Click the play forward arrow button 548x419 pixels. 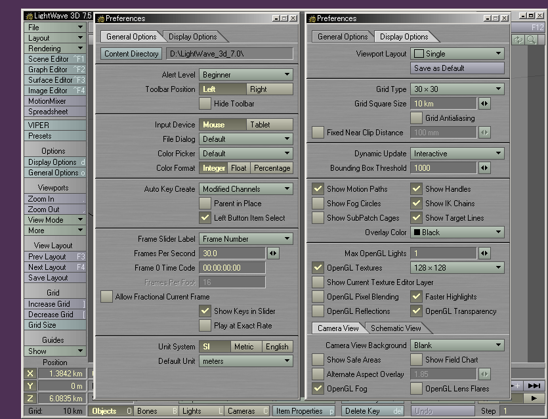tap(534, 398)
